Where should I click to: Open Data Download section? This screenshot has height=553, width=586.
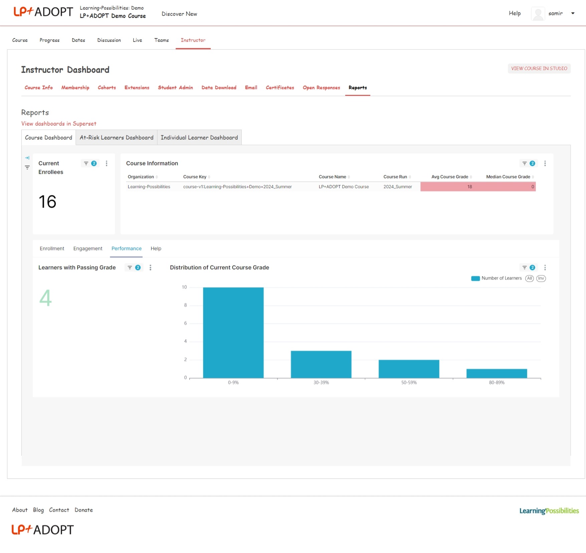pyautogui.click(x=219, y=87)
